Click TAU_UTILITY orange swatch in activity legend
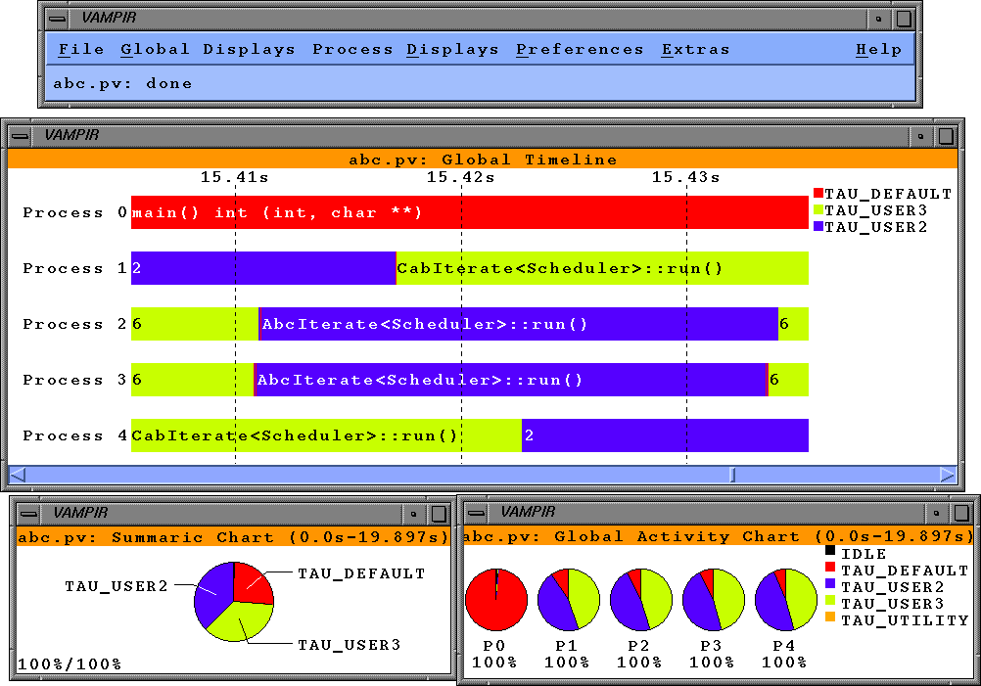Image resolution: width=981 pixels, height=686 pixels. coord(830,617)
